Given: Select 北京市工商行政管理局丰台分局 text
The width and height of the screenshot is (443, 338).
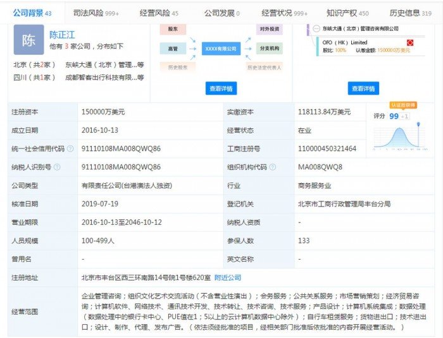Looking at the screenshot, I should coord(344,204).
